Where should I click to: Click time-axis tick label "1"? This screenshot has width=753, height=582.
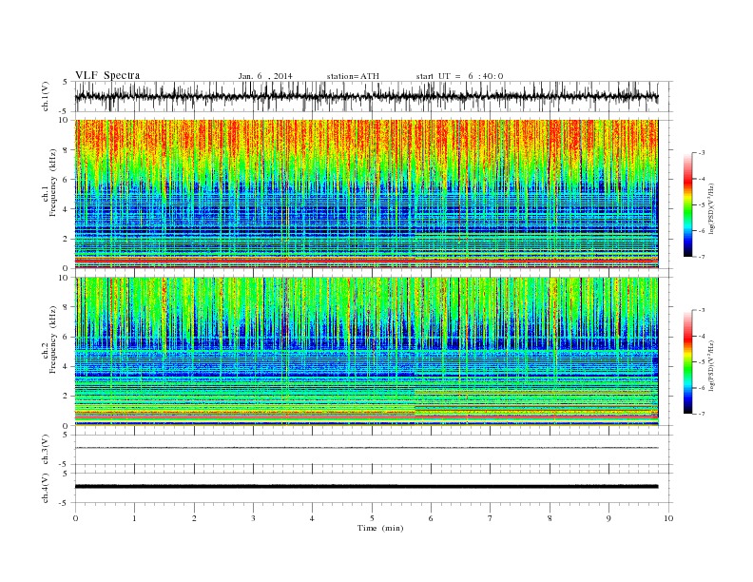click(134, 518)
